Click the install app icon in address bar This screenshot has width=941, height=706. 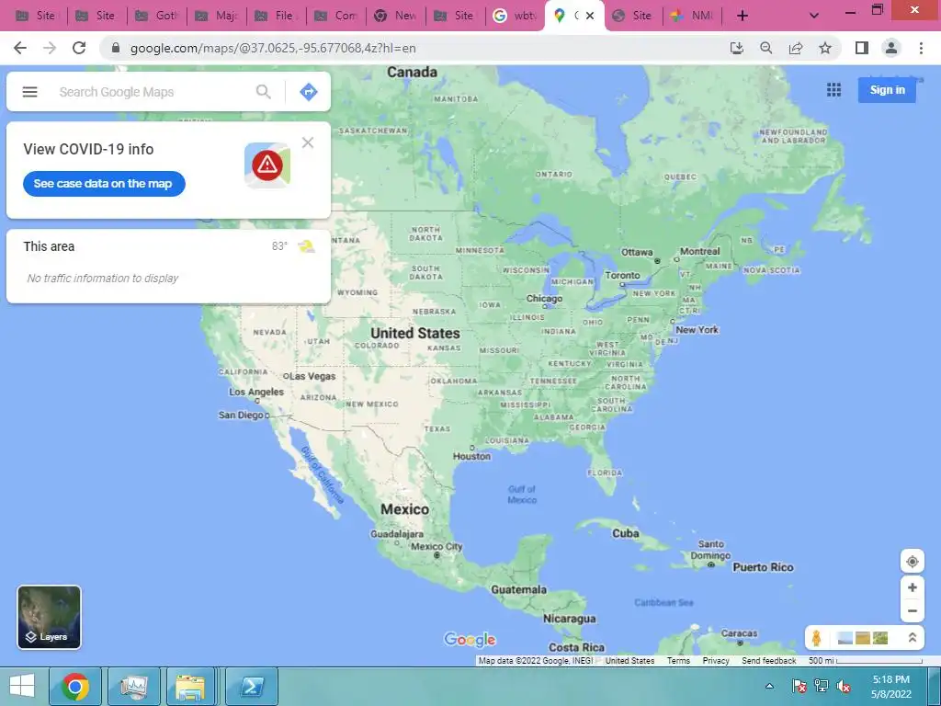point(737,48)
